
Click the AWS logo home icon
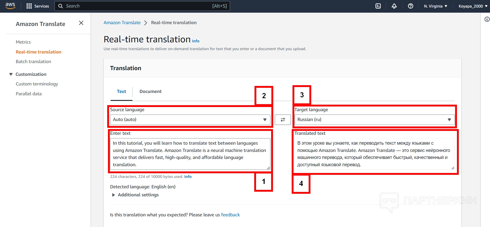click(10, 6)
